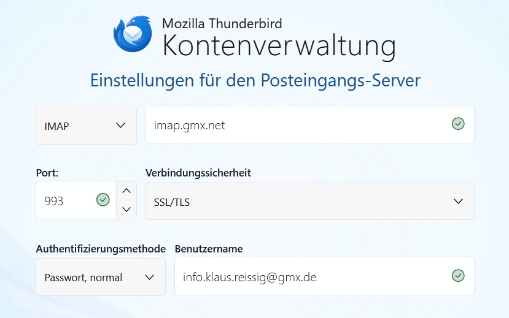
Task: Open the IMAP protocol dropdown
Action: click(x=86, y=126)
